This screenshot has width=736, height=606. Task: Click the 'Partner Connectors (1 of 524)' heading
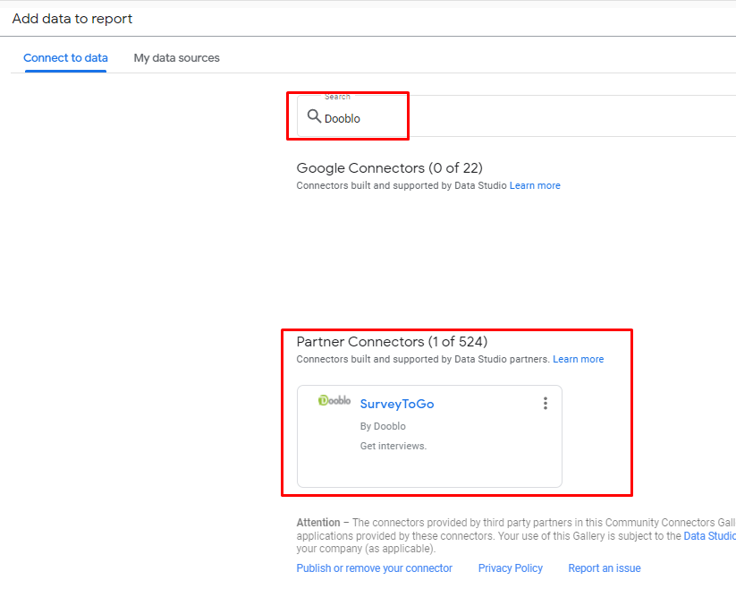point(392,342)
